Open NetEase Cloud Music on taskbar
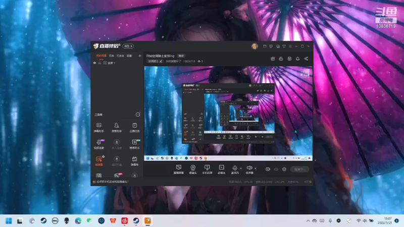This screenshot has height=227, width=404. 124,221
